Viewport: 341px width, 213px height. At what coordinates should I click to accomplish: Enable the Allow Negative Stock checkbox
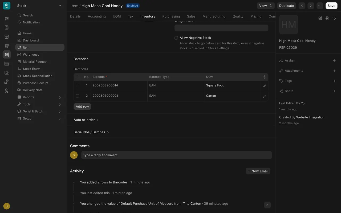coord(176,38)
